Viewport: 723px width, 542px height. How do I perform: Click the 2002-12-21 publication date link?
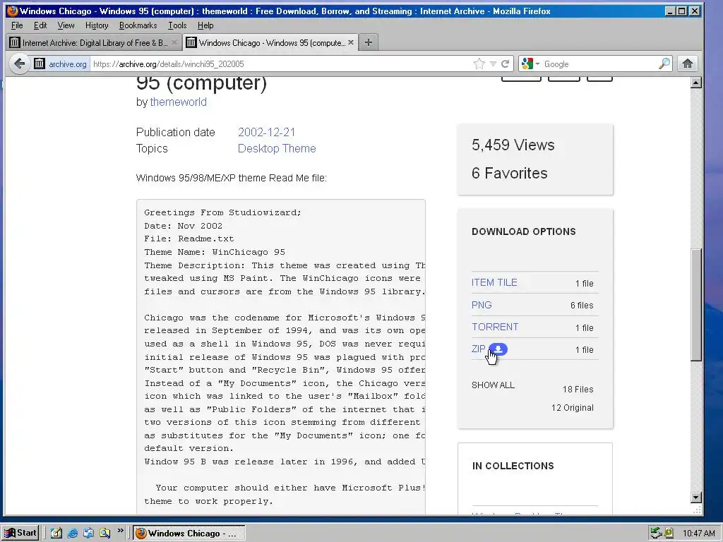(266, 132)
